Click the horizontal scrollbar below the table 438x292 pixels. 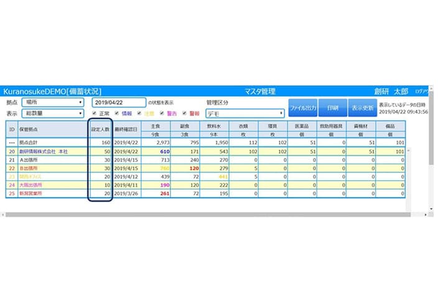pyautogui.click(x=218, y=214)
